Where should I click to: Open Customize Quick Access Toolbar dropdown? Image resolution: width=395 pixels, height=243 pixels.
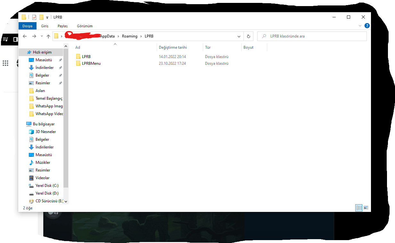[47, 17]
